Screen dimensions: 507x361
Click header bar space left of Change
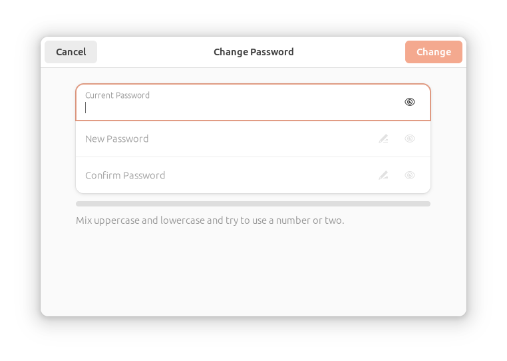pyautogui.click(x=349, y=52)
